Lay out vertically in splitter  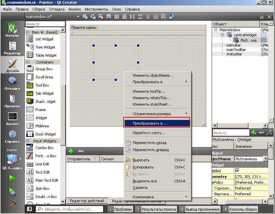140,17
